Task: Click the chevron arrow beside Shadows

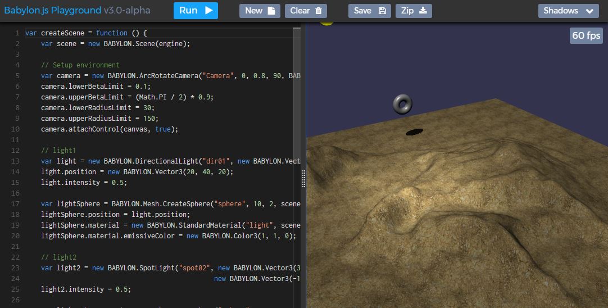Action: (x=589, y=11)
